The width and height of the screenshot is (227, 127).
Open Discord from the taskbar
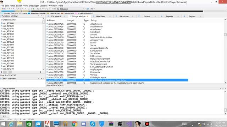84,124
